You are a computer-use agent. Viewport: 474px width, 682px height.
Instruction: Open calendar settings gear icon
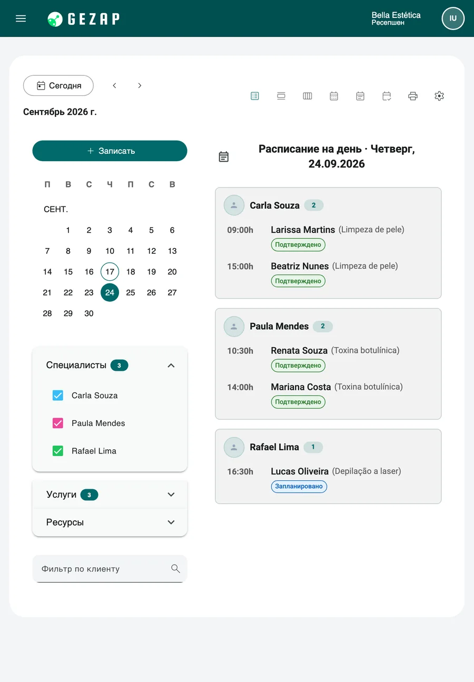pyautogui.click(x=439, y=96)
